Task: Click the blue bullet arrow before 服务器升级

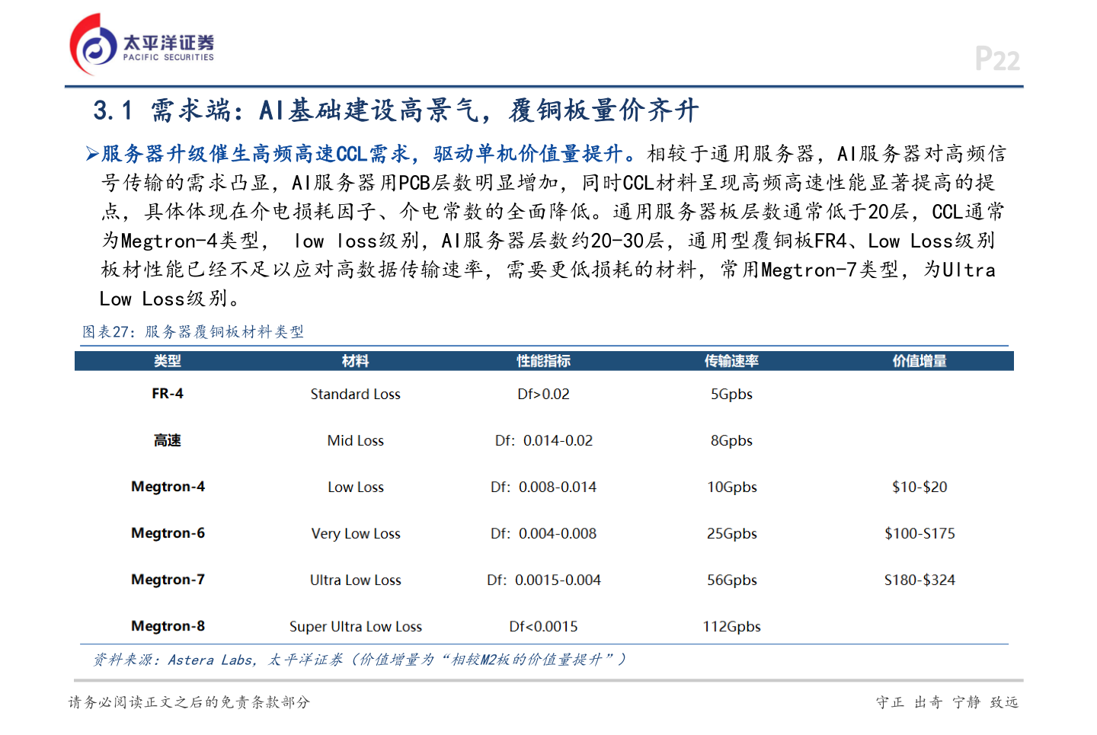Action: tap(92, 155)
